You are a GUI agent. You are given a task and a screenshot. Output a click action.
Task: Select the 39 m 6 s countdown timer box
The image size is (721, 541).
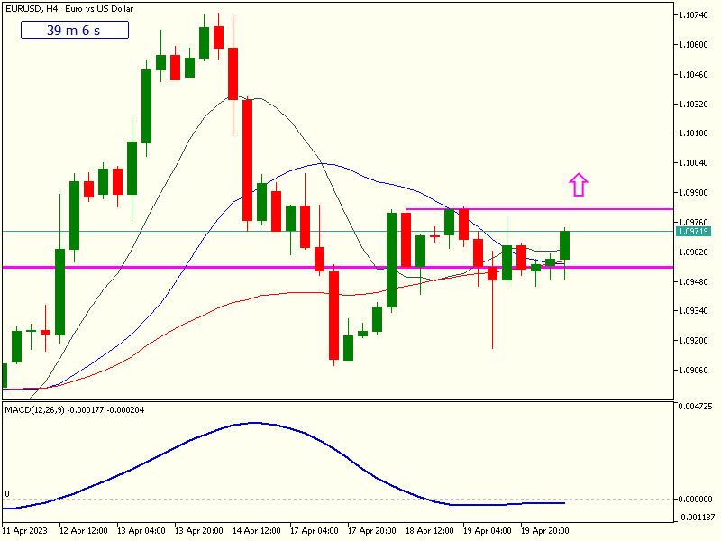74,31
